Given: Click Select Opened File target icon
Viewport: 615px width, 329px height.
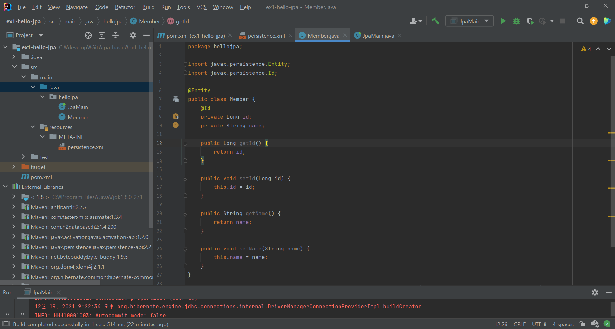Looking at the screenshot, I should (88, 35).
